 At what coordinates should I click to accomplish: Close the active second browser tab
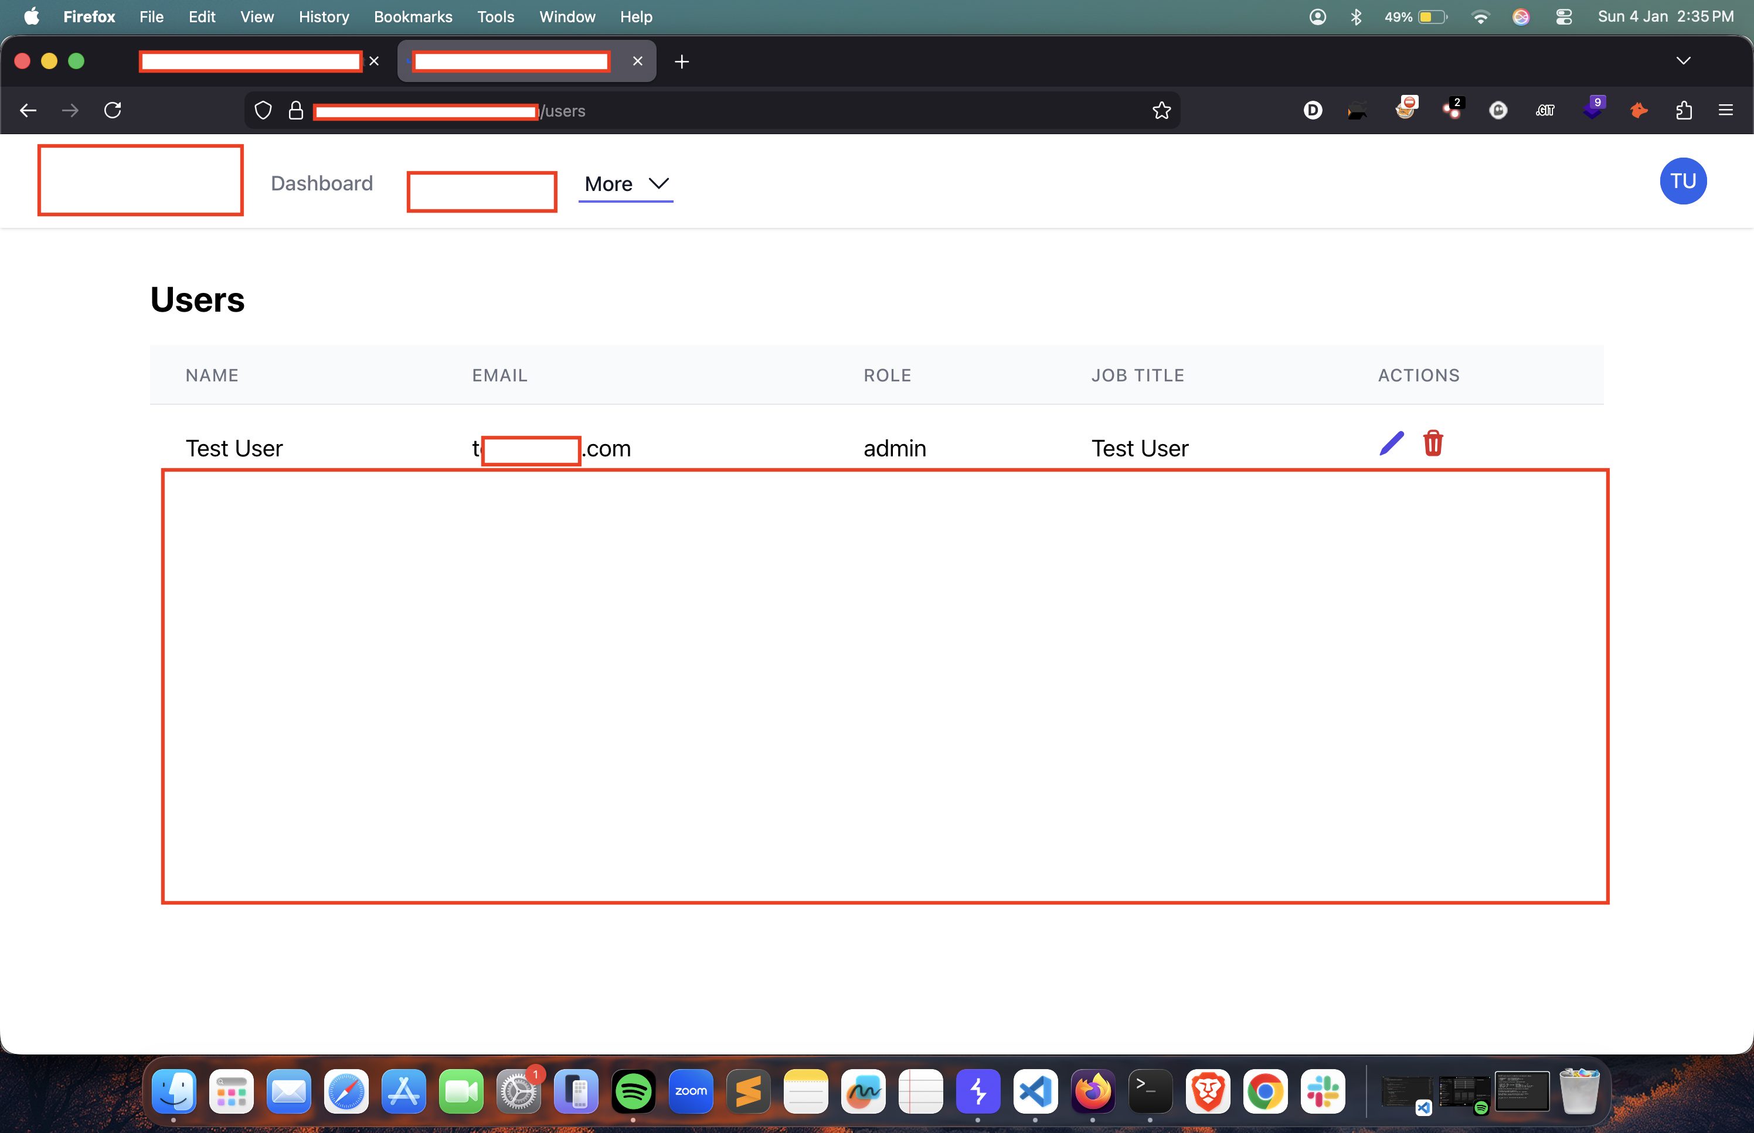[x=637, y=61]
